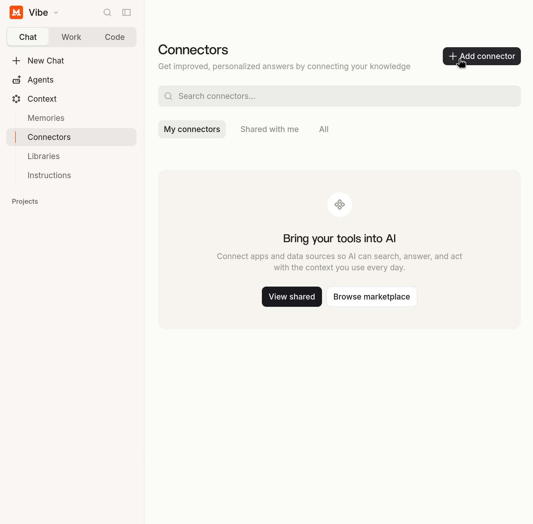Click the connector diamonds icon in the empty state
The height and width of the screenshot is (524, 533).
point(339,205)
